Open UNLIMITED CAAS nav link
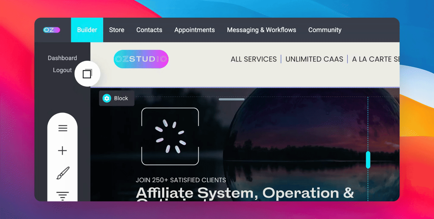 314,59
